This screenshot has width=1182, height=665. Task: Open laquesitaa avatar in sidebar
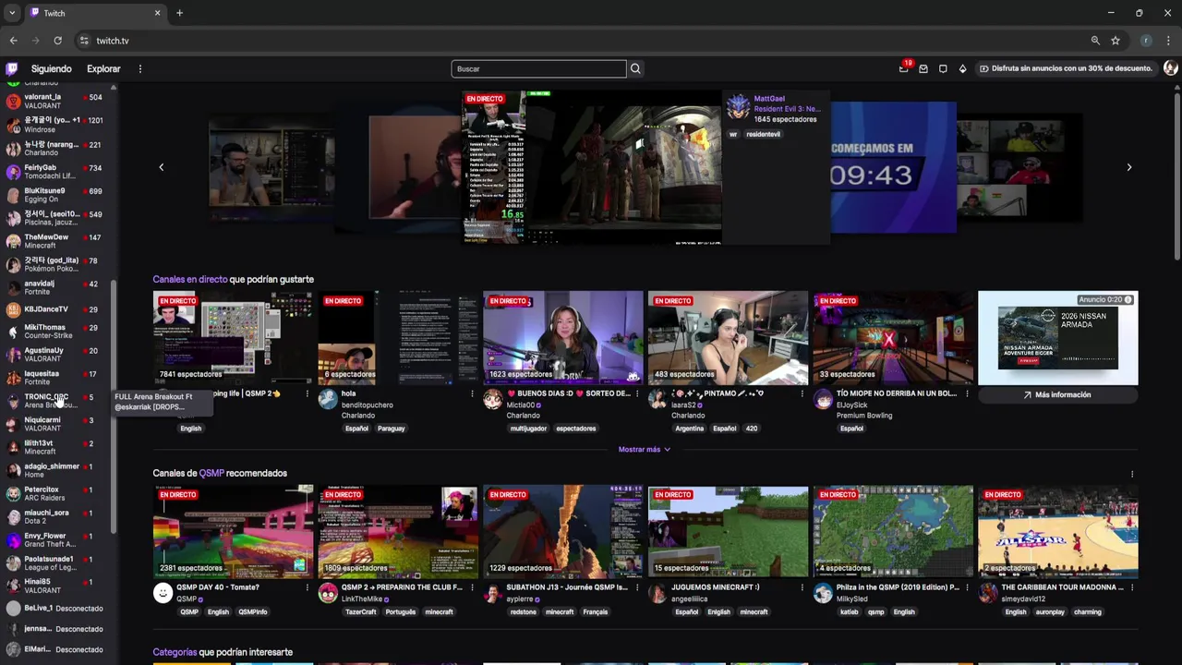tap(13, 378)
